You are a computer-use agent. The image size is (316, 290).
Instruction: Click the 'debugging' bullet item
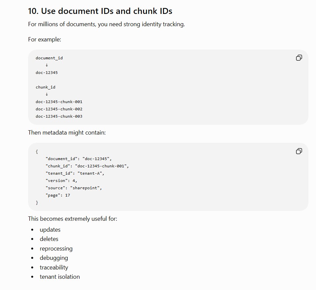(x=54, y=258)
